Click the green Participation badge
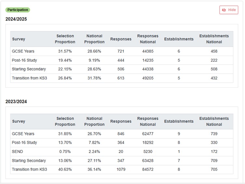This screenshot has width=245, height=184. pos(18,10)
